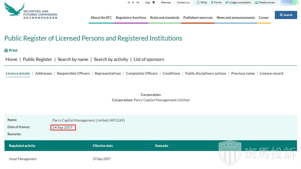This screenshot has height=169, width=301.
Task: Click the Lodge a complaint megaphone icon
Action: click(x=227, y=3)
